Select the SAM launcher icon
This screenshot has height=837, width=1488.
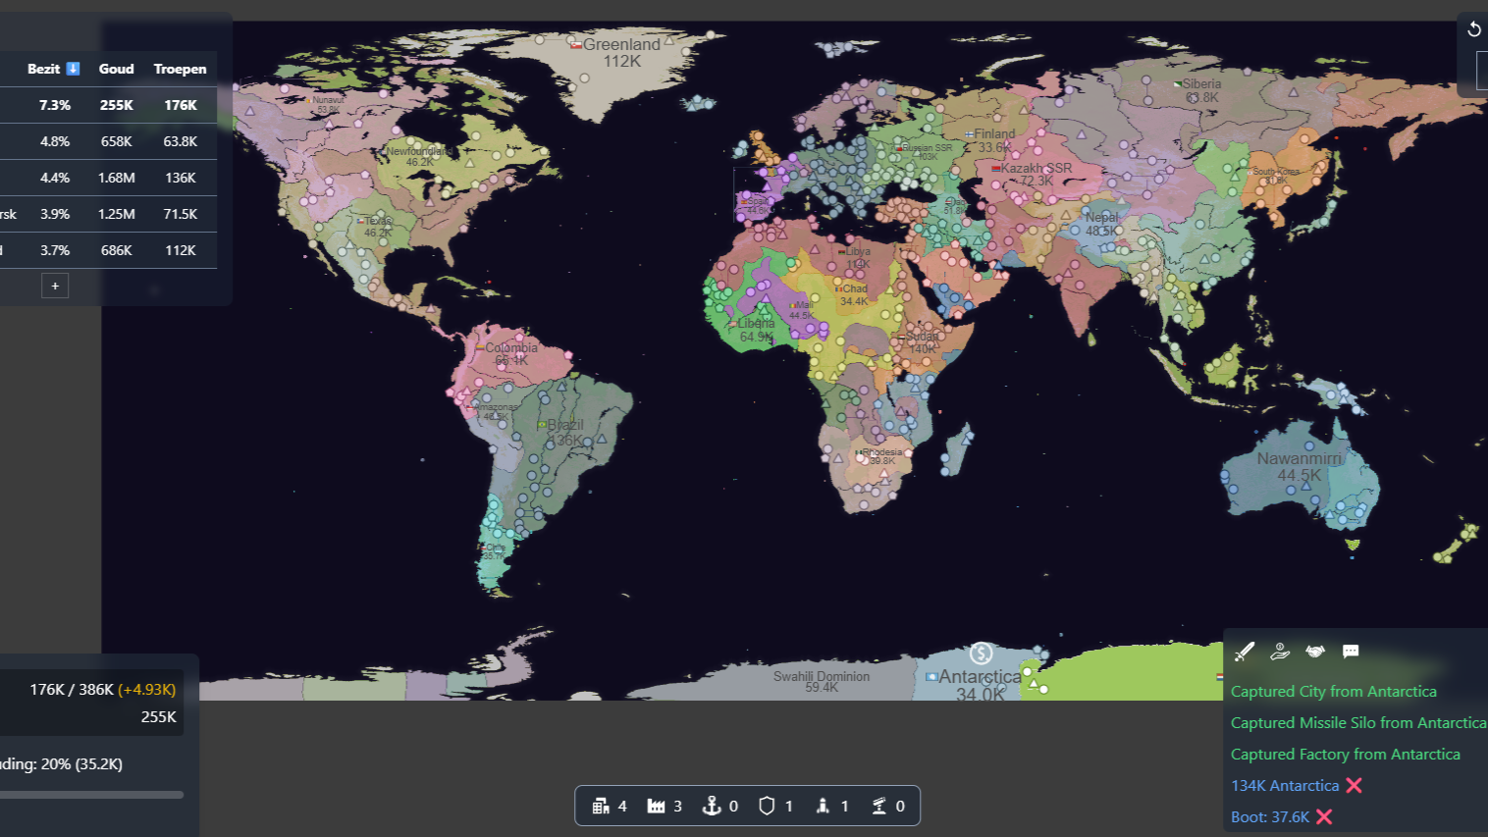[878, 806]
